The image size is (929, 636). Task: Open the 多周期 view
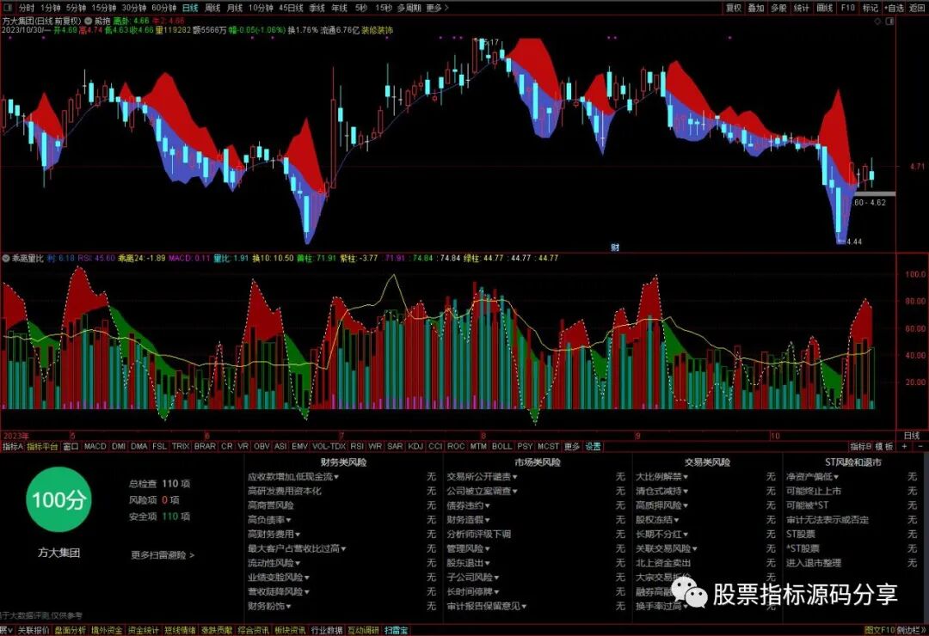click(409, 8)
